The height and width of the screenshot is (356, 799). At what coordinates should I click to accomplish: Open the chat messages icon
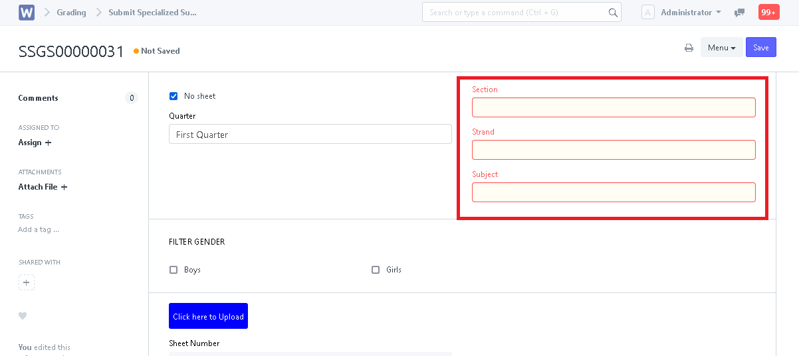(739, 13)
